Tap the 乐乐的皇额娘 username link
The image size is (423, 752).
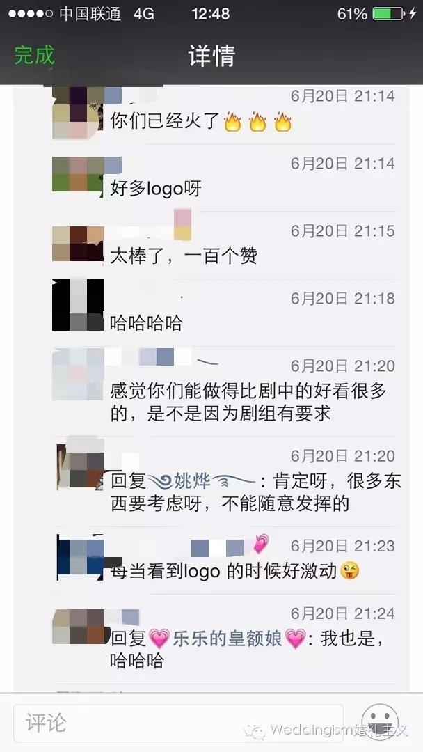pyautogui.click(x=227, y=639)
